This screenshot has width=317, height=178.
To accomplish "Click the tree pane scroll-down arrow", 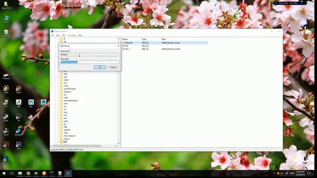I will click(119, 143).
